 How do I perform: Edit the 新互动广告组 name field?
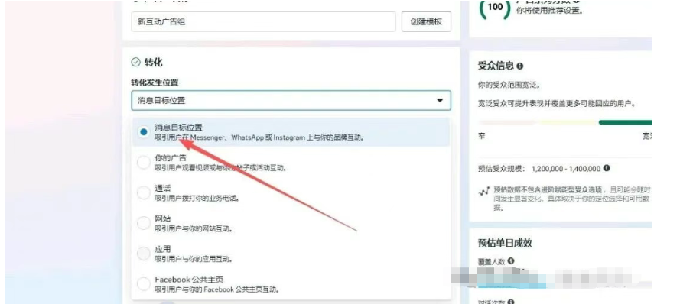(263, 21)
